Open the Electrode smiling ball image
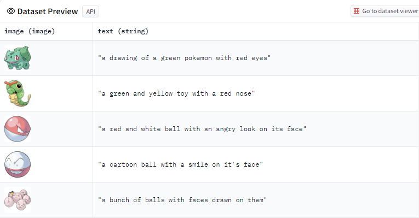This screenshot has width=419, height=218. pyautogui.click(x=18, y=164)
